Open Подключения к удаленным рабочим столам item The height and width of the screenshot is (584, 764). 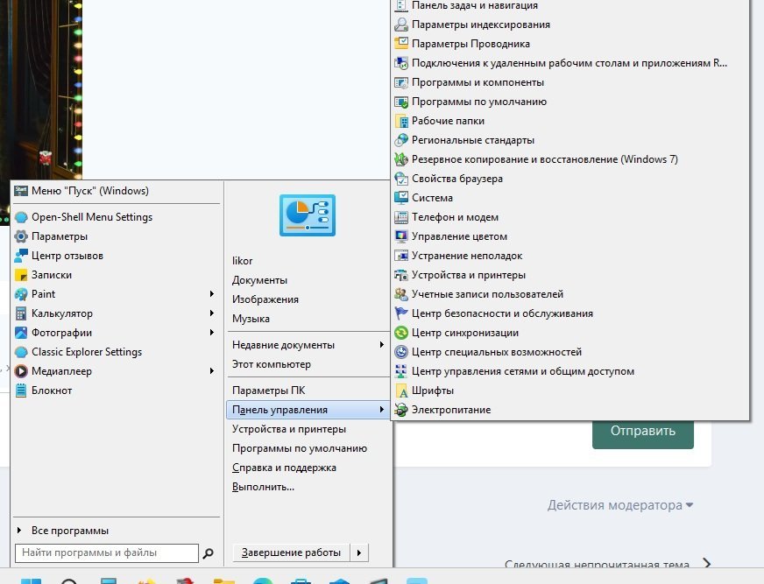point(569,63)
